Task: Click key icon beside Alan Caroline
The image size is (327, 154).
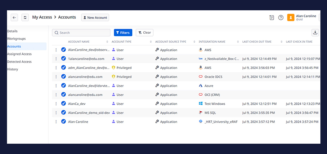Action: (x=63, y=122)
